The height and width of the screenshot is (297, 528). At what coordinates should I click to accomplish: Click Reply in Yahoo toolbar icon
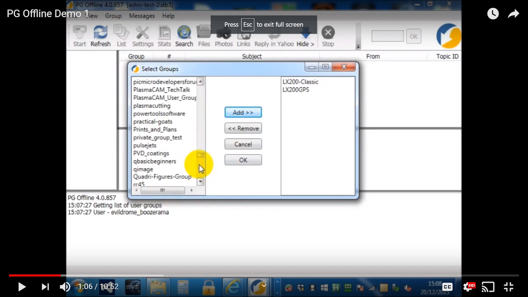[274, 36]
